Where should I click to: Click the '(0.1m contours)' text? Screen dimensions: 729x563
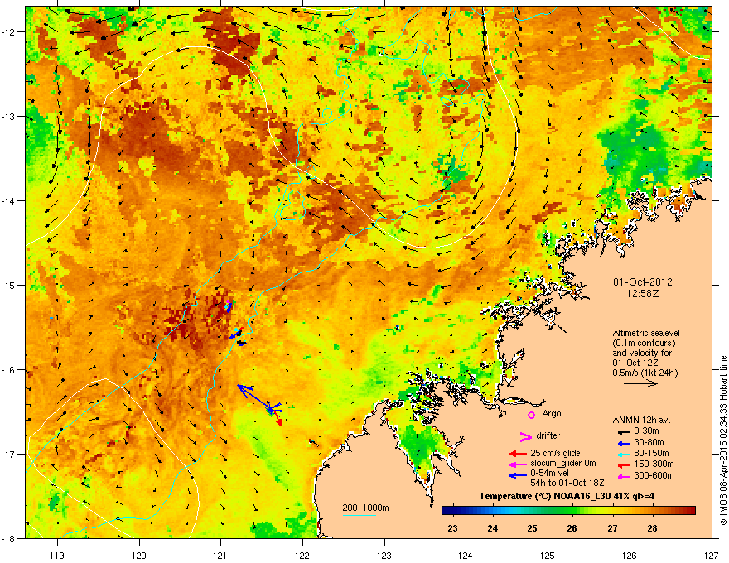click(x=644, y=343)
